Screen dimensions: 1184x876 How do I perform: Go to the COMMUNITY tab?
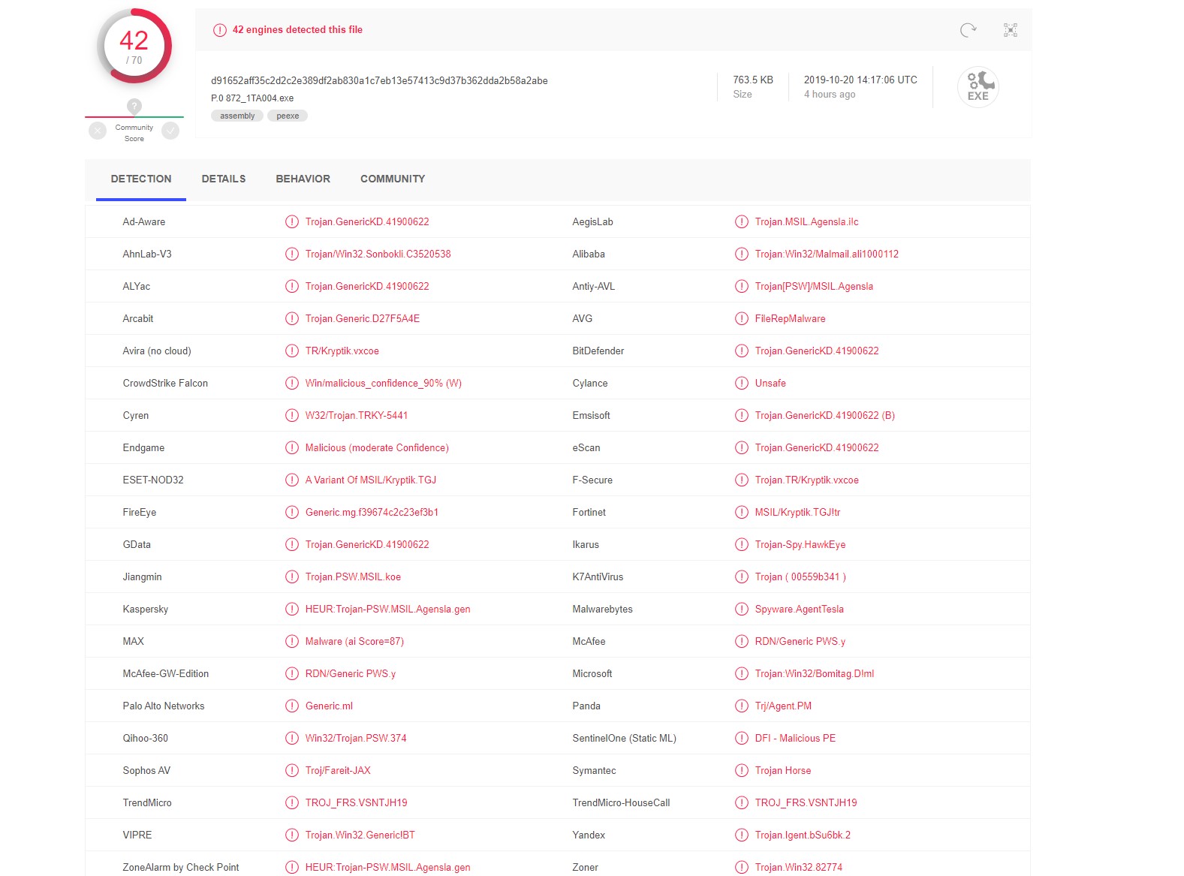tap(392, 179)
